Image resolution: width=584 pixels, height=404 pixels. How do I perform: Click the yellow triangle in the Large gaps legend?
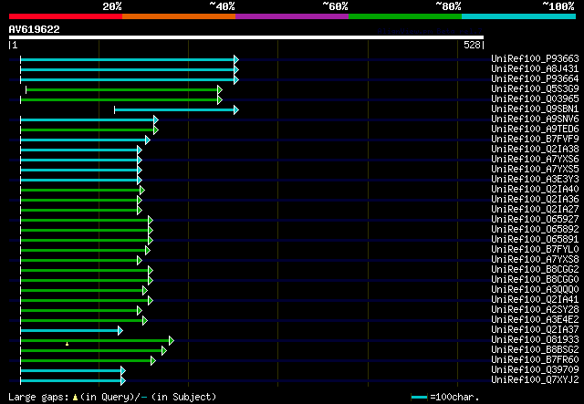(x=75, y=398)
